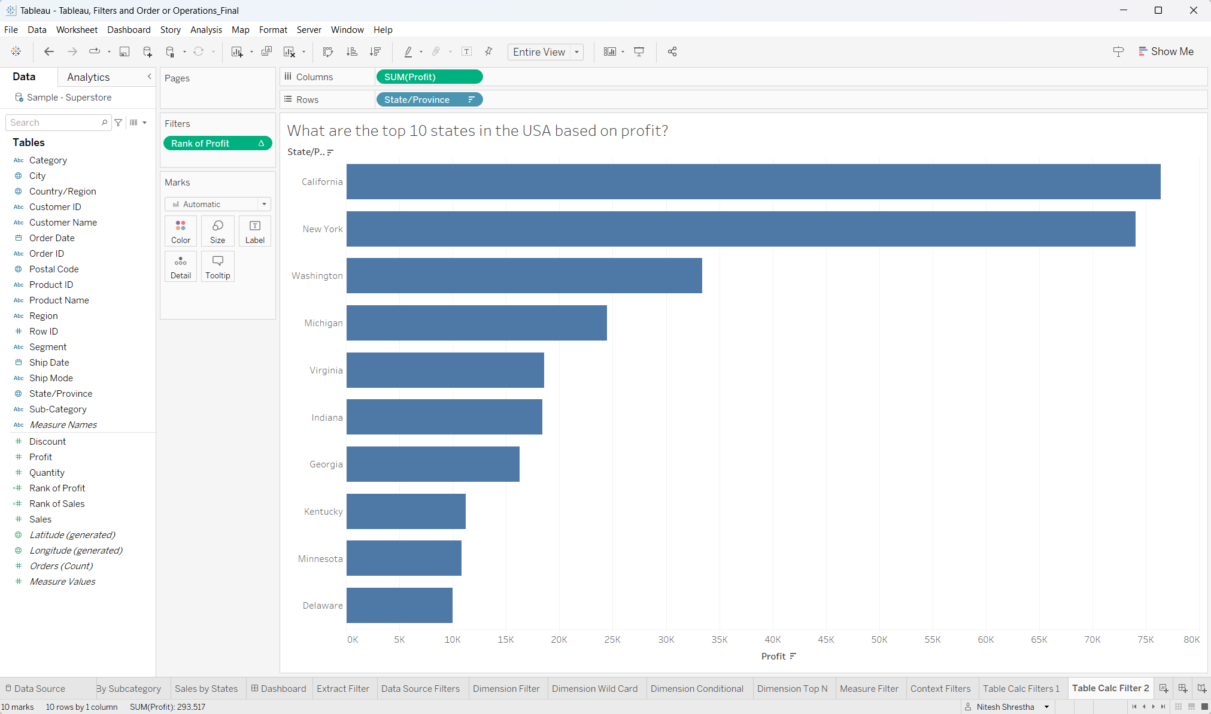Click the Tooltip marks button
Image resolution: width=1211 pixels, height=714 pixels.
[x=217, y=266]
